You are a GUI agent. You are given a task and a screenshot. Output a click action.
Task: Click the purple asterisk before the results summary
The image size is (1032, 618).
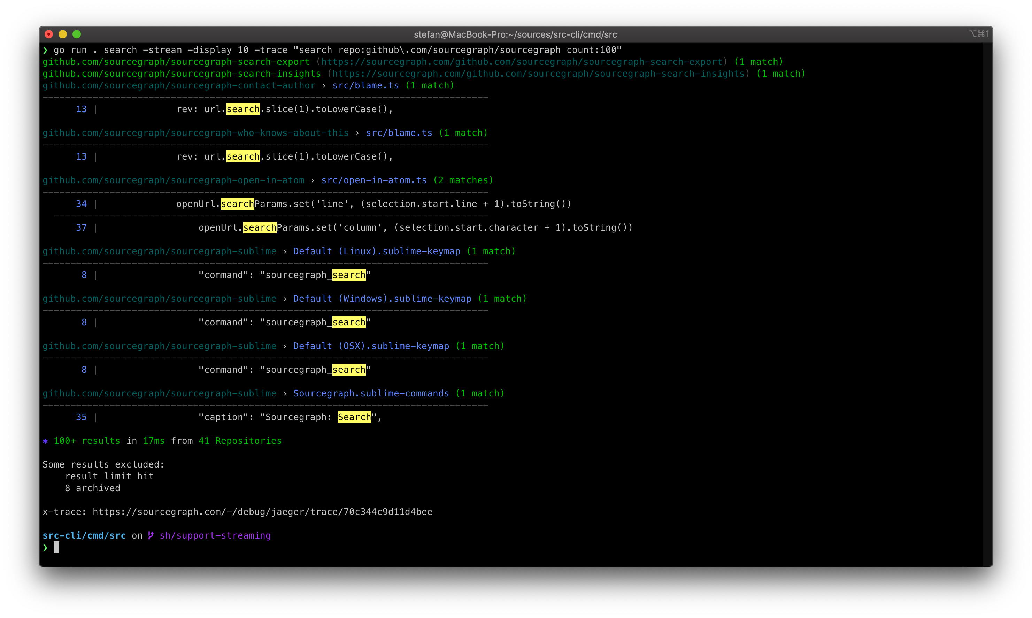tap(45, 441)
